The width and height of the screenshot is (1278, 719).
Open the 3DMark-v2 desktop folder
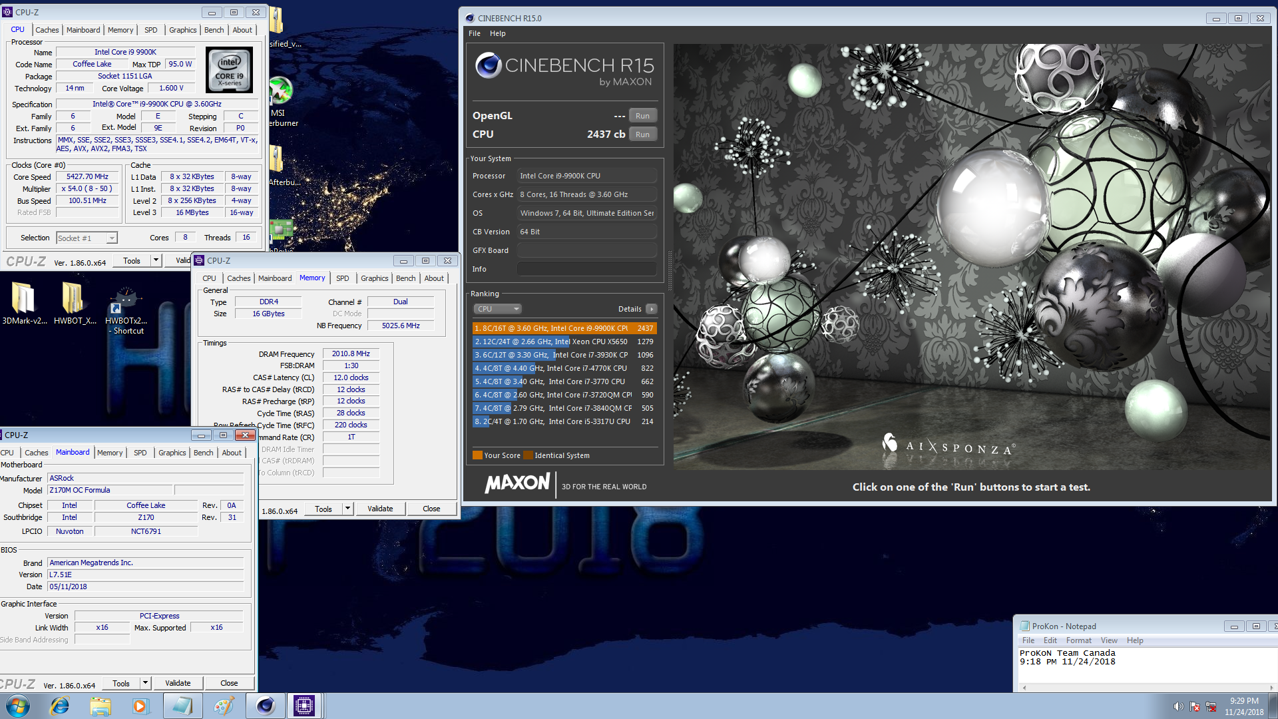click(x=24, y=304)
